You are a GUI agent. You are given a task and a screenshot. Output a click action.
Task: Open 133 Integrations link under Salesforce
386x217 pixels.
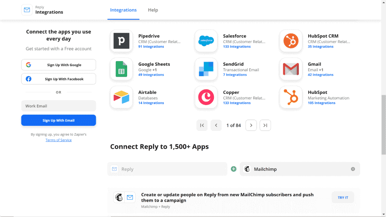(237, 47)
